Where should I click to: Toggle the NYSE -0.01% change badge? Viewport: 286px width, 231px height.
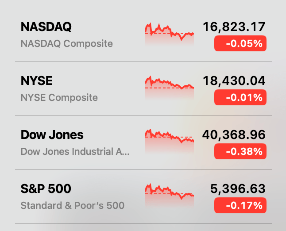240,97
